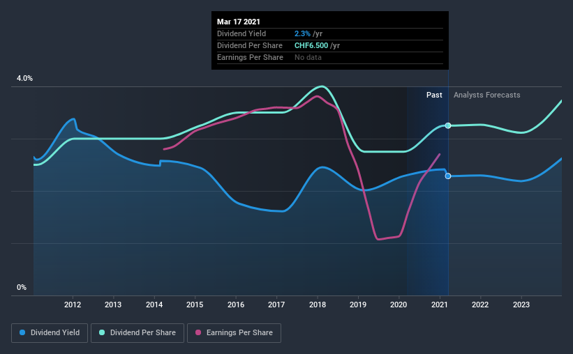573x354 pixels.
Task: Click the CHF6.500 dividend value
Action: [x=311, y=45]
